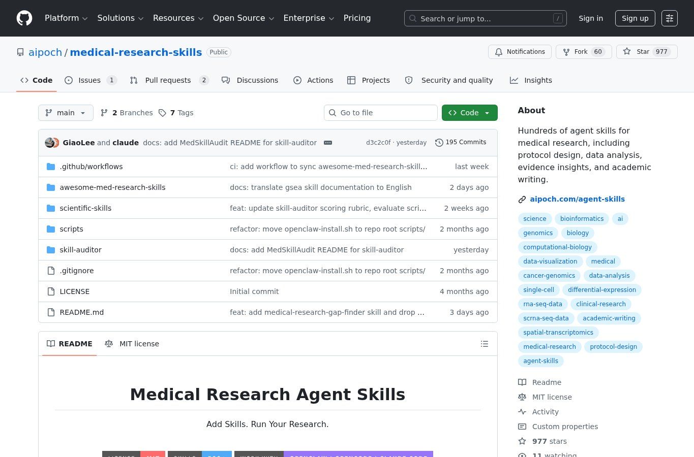Expand commit message ellipsis button
The width and height of the screenshot is (694, 457).
pyautogui.click(x=328, y=143)
